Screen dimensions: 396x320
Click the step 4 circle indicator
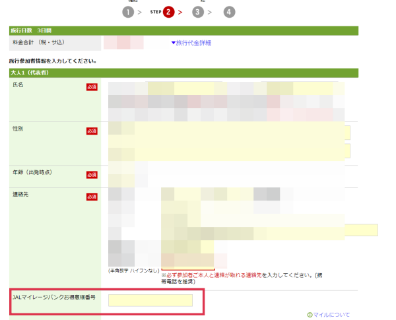(228, 12)
